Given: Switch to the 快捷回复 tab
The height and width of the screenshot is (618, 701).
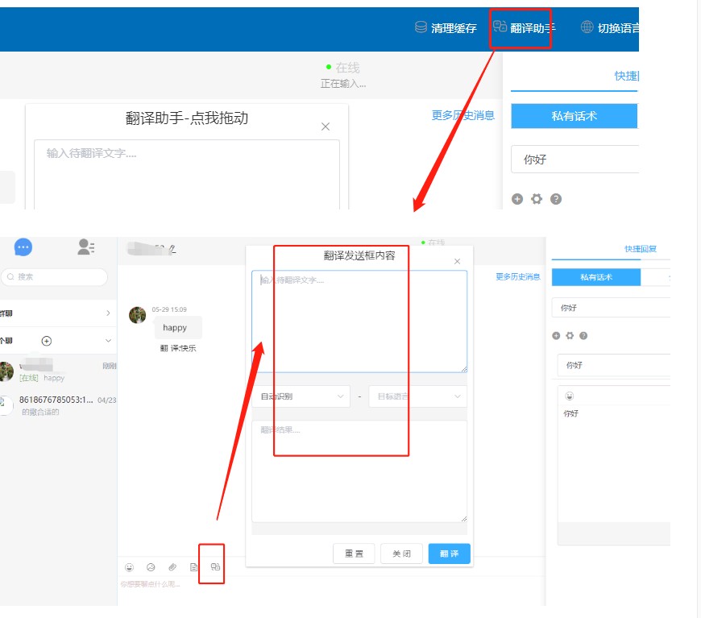Looking at the screenshot, I should 641,249.
